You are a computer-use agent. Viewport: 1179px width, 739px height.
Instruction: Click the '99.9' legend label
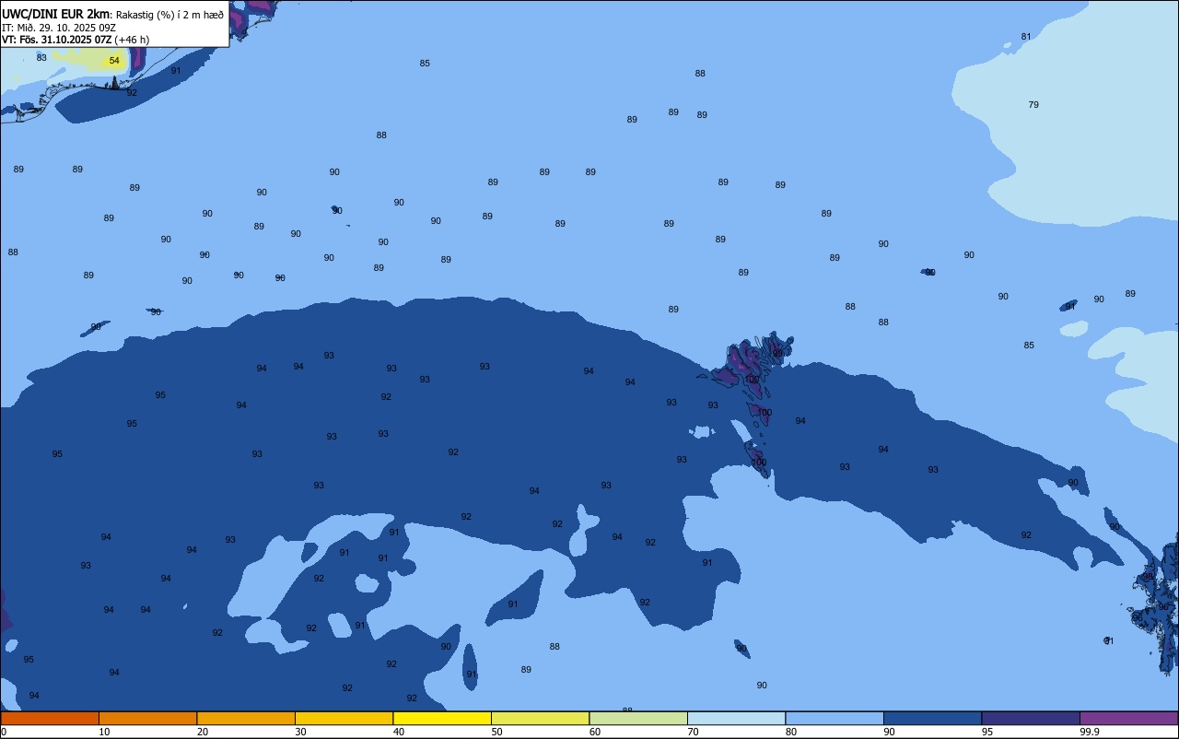pyautogui.click(x=1090, y=732)
